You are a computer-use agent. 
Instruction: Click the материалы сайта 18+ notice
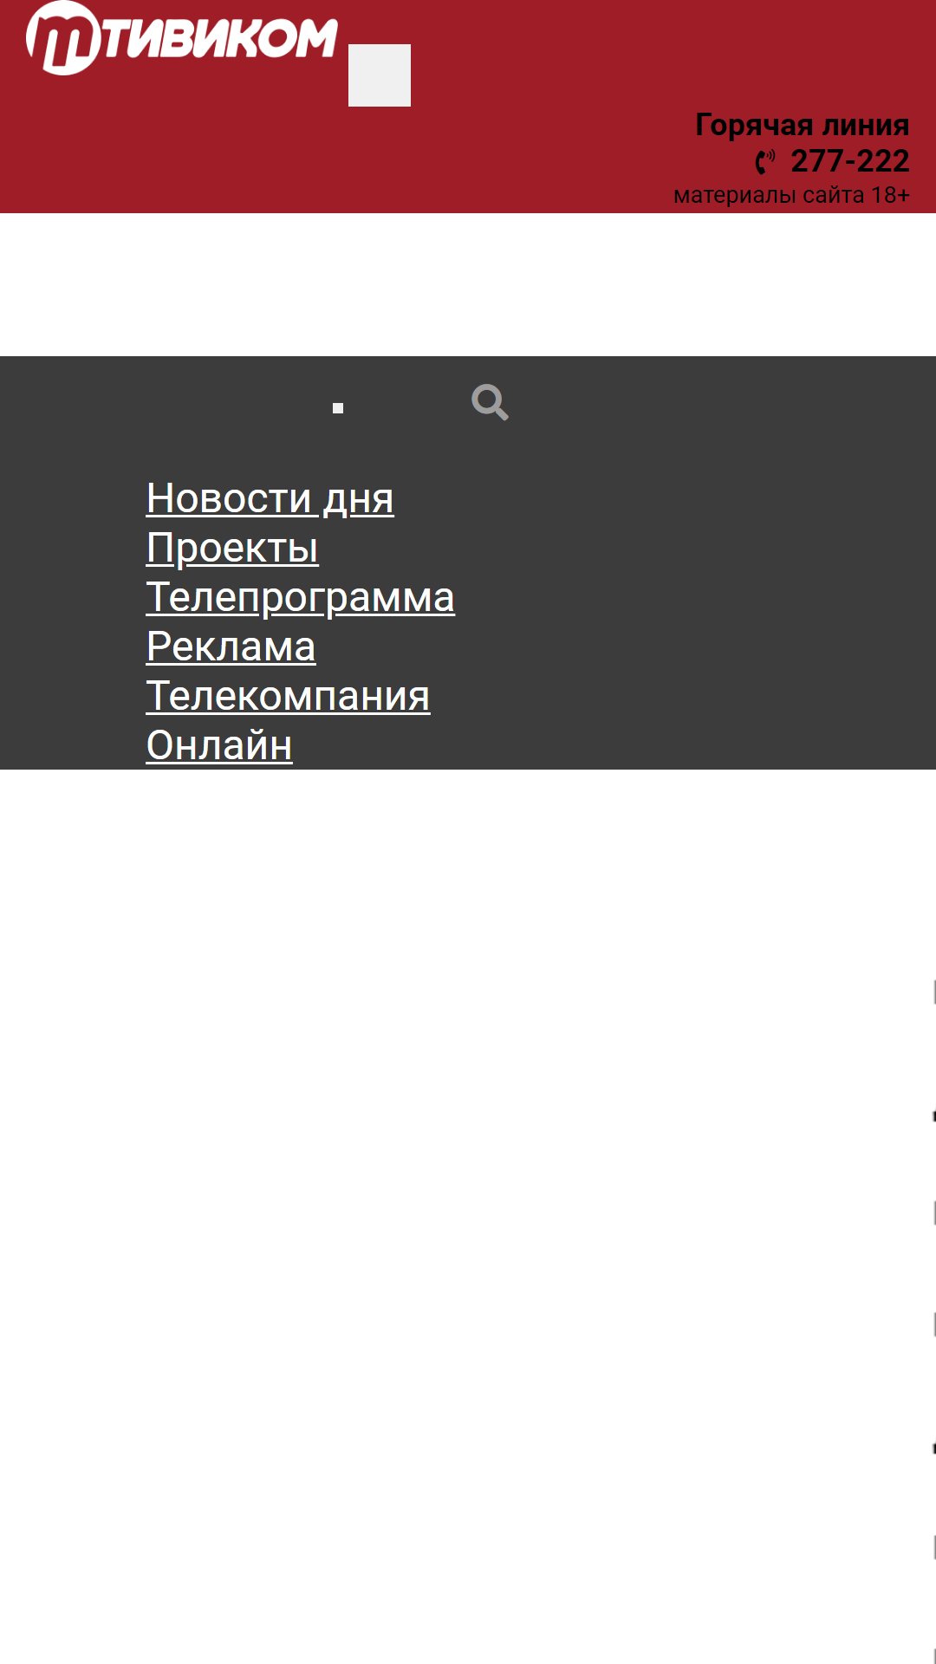click(x=792, y=195)
